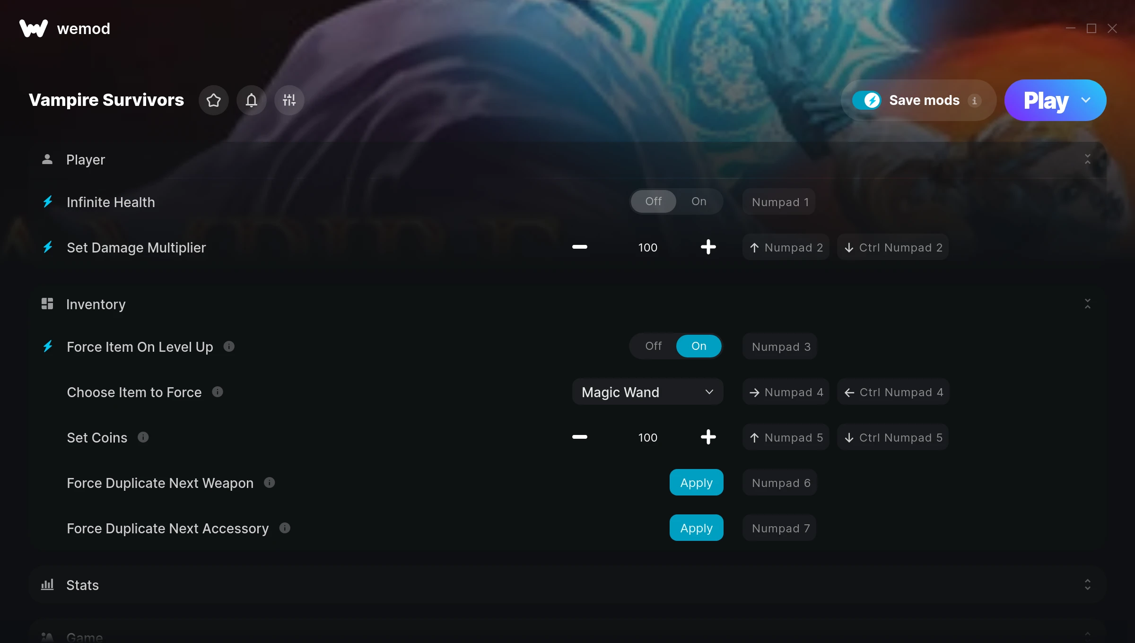Image resolution: width=1135 pixels, height=643 pixels.
Task: Increase the Set Coins value with plus
Action: 708,437
